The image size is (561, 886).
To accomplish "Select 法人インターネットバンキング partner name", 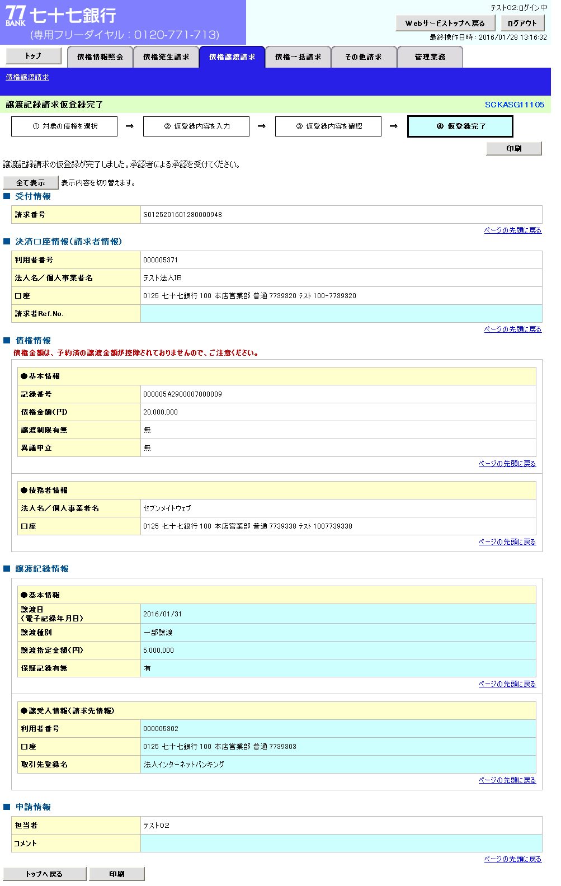I will [183, 765].
